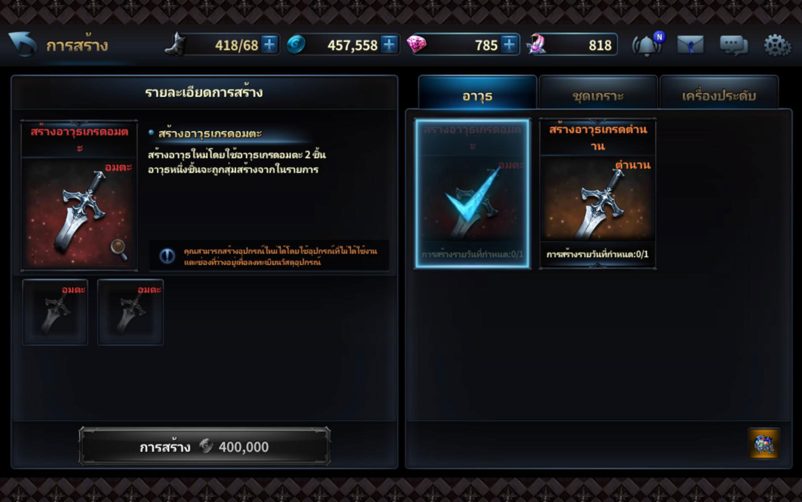Click the การสร้าง 400,000 craft button
802x502 pixels.
coord(205,446)
